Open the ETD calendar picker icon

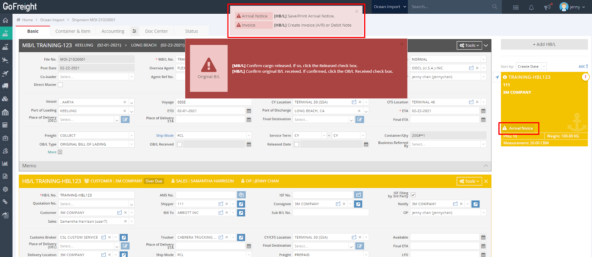click(249, 111)
